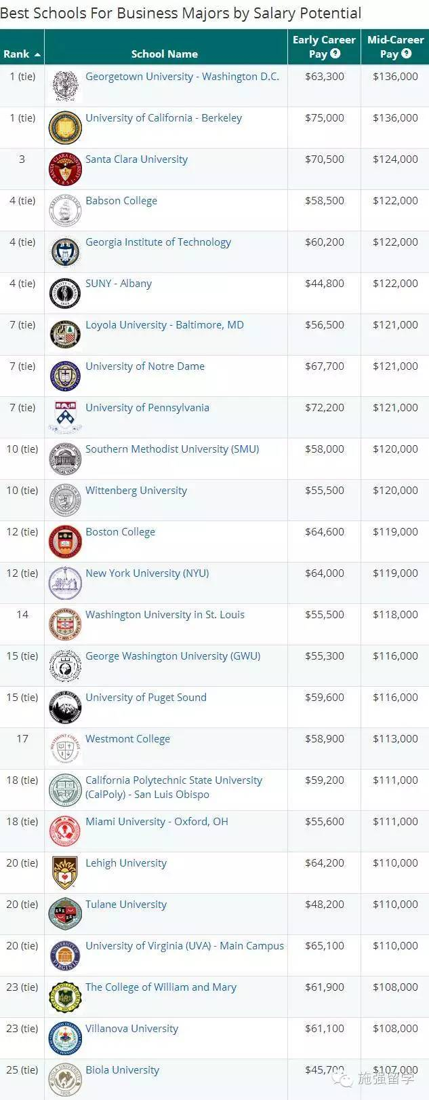Image resolution: width=429 pixels, height=1100 pixels.
Task: Sort table by the Rank column arrow
Action: point(37,54)
